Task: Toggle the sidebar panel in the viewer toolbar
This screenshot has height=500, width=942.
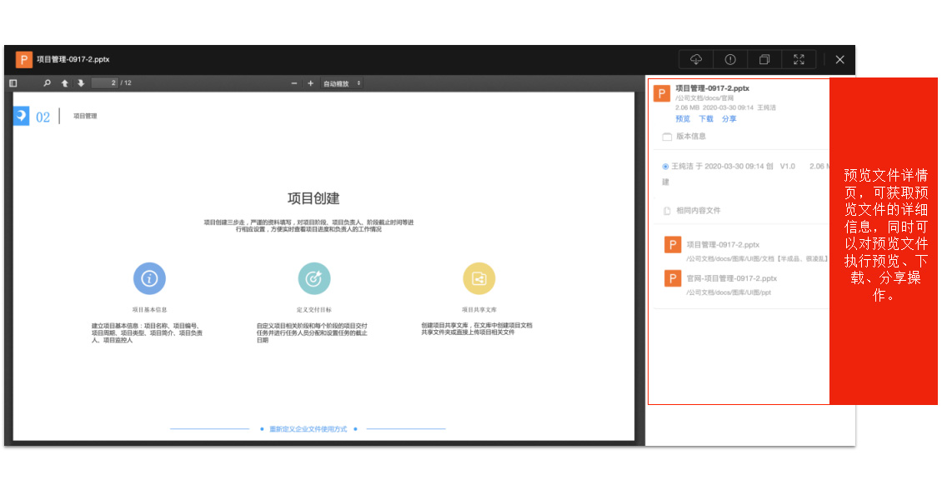Action: [x=13, y=83]
